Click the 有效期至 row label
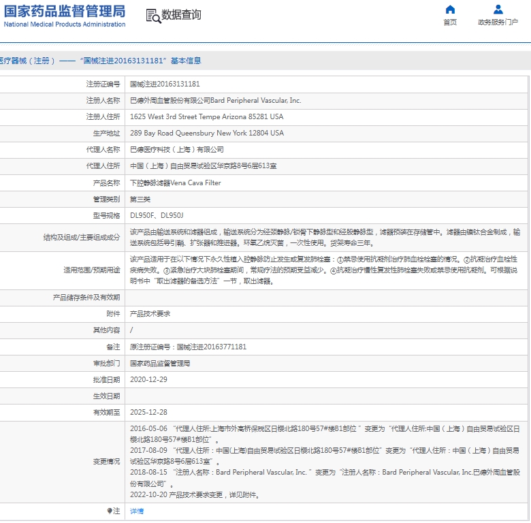Screen dimensions: 531x523 click(x=106, y=412)
